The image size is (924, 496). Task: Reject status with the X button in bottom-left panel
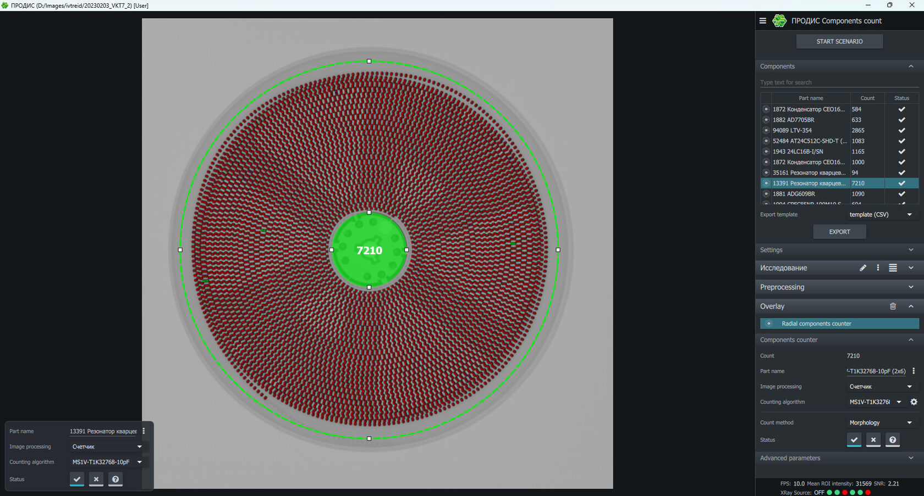tap(96, 479)
